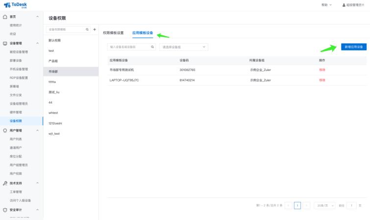Select the 应用模板设备 tab
This screenshot has height=220, width=370.
coord(143,33)
